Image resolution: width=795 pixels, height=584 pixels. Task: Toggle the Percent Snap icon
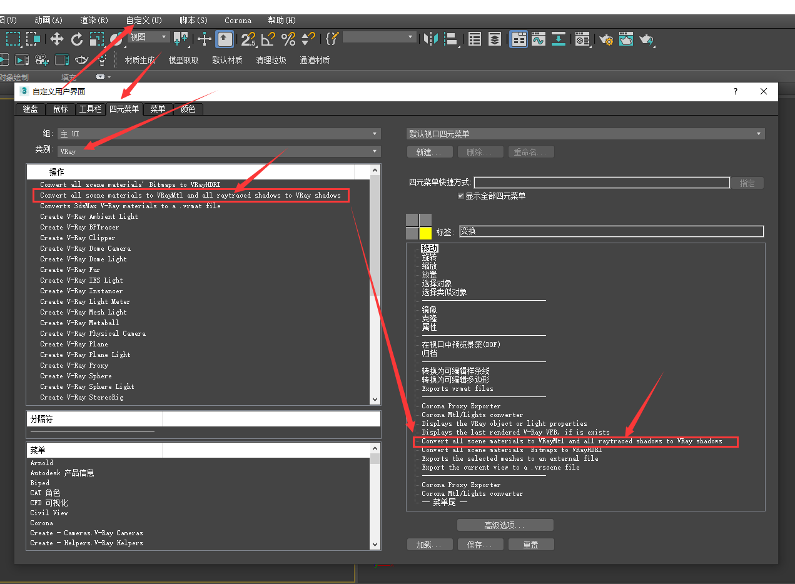(x=288, y=39)
